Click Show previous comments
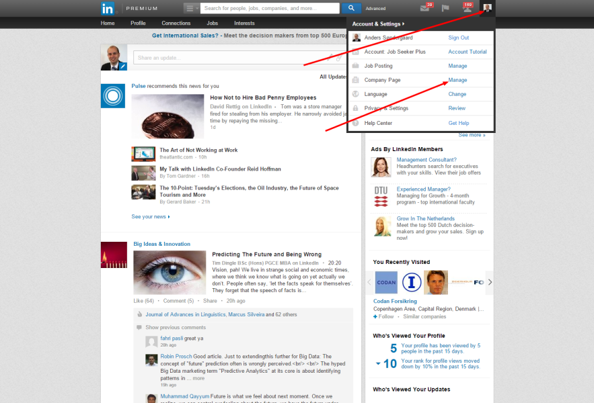The height and width of the screenshot is (403, 594). pyautogui.click(x=176, y=327)
